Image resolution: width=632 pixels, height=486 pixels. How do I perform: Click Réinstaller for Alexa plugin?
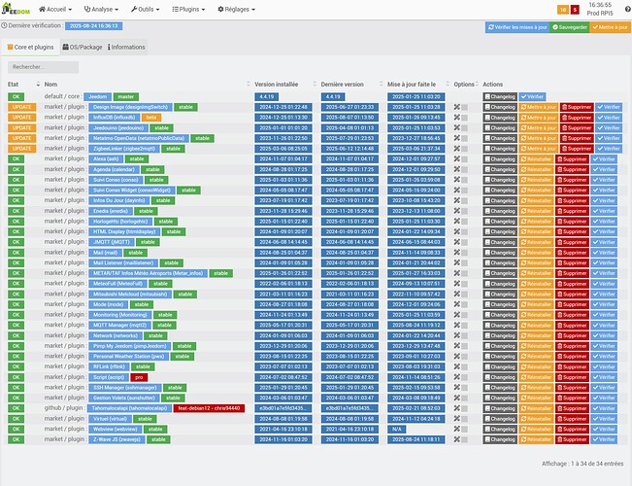tap(536, 159)
